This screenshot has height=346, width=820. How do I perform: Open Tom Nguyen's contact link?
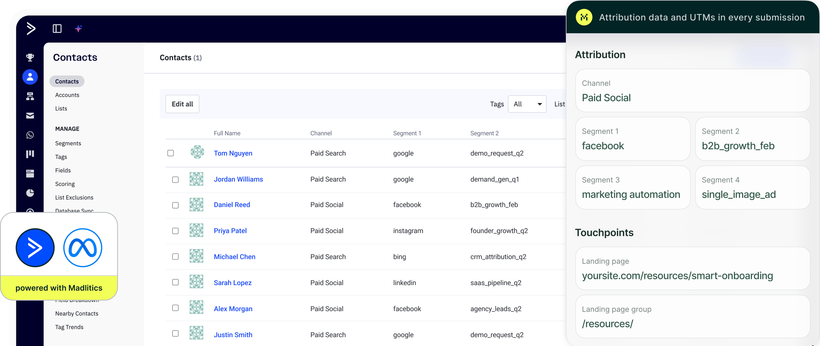pos(233,153)
